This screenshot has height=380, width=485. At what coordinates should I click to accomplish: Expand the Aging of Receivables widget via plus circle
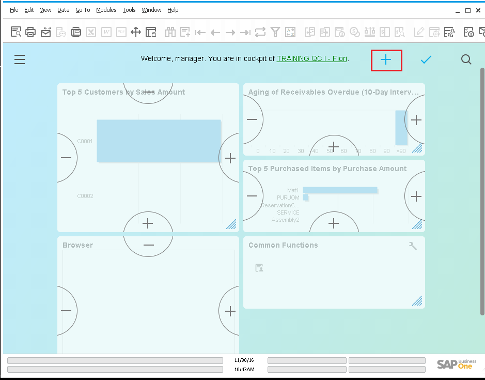click(415, 119)
